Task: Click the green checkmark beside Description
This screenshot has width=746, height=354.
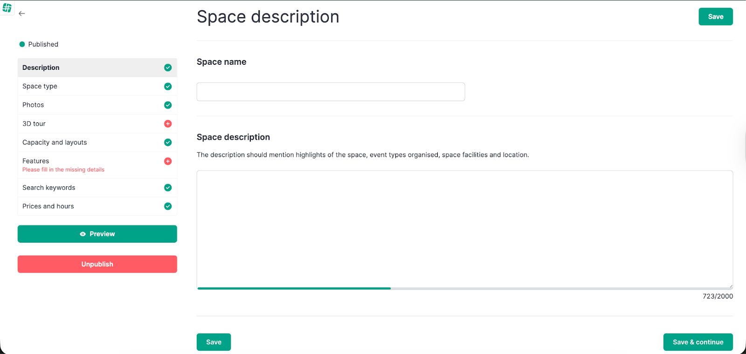Action: (168, 68)
